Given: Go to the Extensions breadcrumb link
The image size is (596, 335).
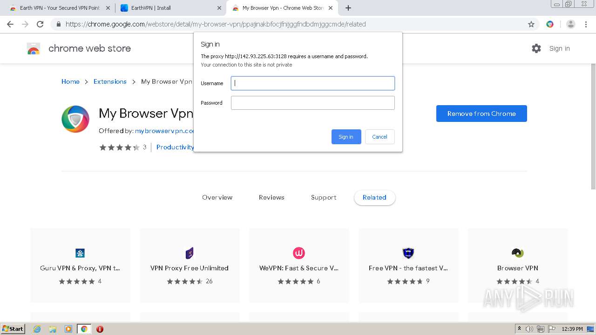Looking at the screenshot, I should 110,81.
